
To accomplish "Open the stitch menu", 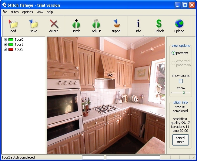I will pos(15,12).
